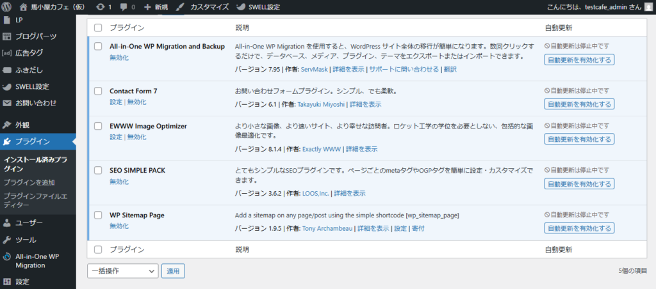This screenshot has width=656, height=289.
Task: Click the plus icon for 新規
Action: click(147, 7)
